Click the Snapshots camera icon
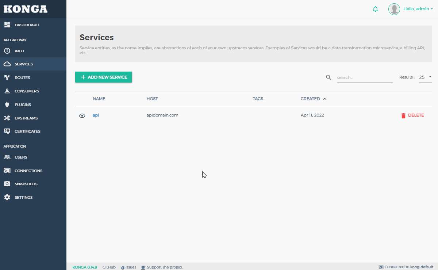This screenshot has height=270, width=438. point(7,184)
